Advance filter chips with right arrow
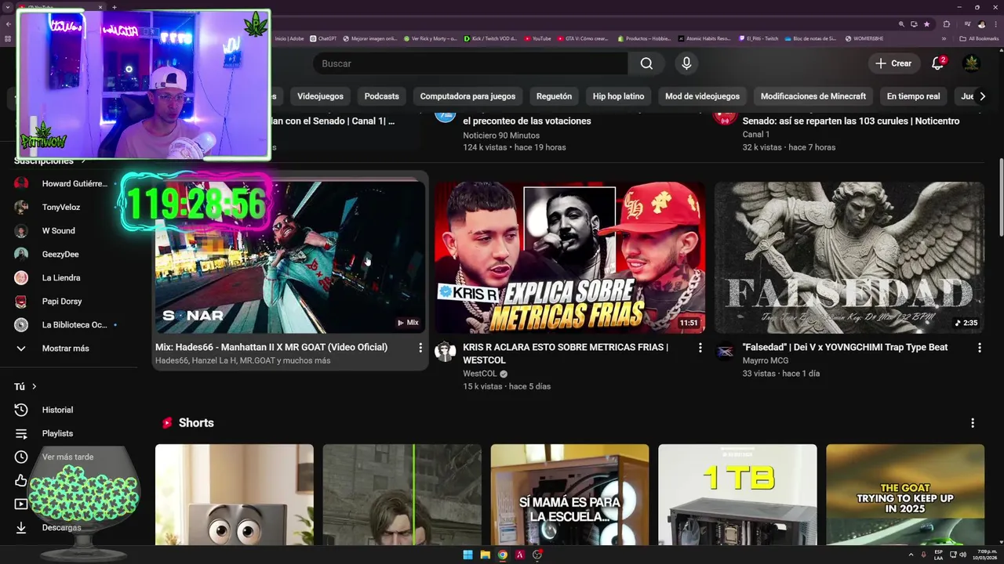Viewport: 1004px width, 564px height. (x=982, y=96)
